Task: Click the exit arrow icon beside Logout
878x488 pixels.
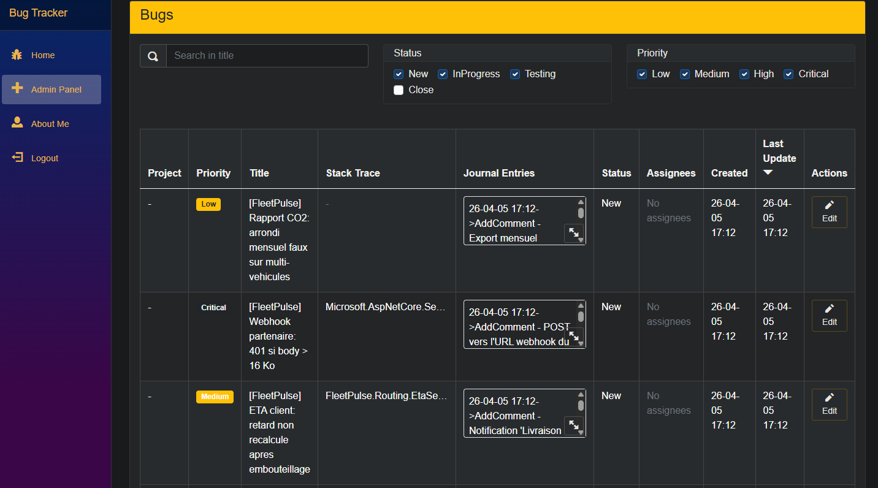Action: pyautogui.click(x=17, y=158)
